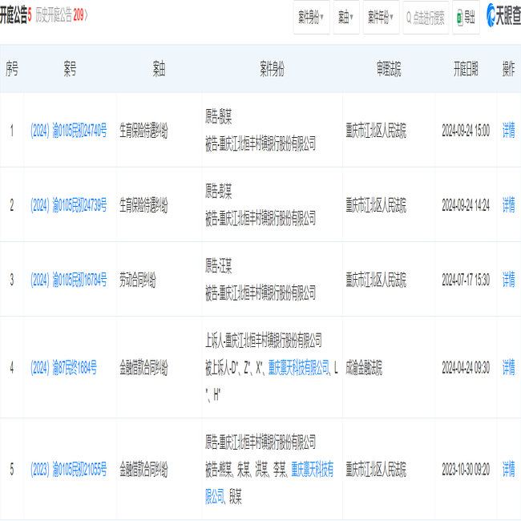Click 详情 for the 15:00 hearing on 2024-09-24
Image resolution: width=521 pixels, height=521 pixels.
(508, 130)
